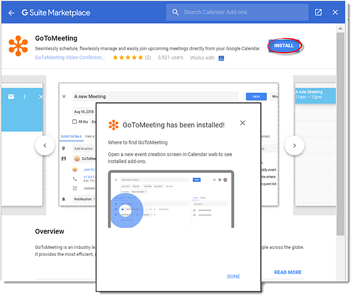Click DONE in the installed dialog
The image size is (351, 295).
pos(233,276)
